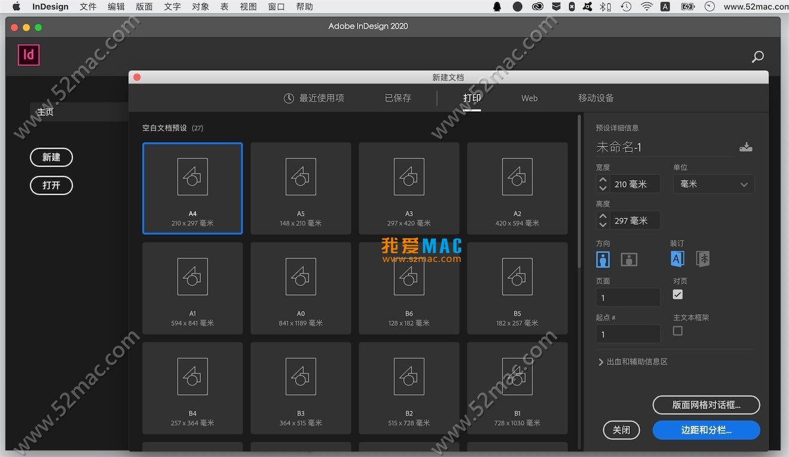Open the 文字 menu
The height and width of the screenshot is (457, 789).
click(172, 7)
